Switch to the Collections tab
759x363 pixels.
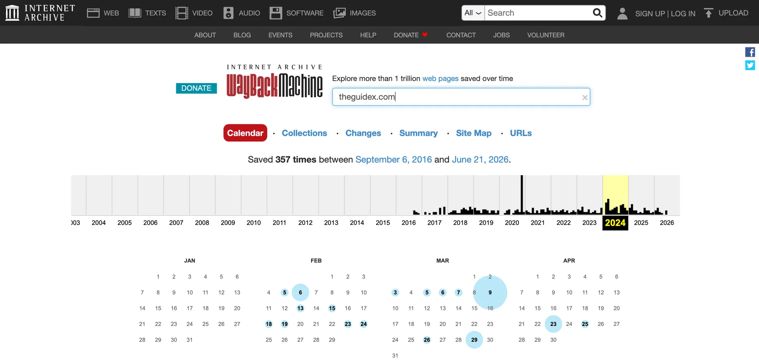[304, 133]
